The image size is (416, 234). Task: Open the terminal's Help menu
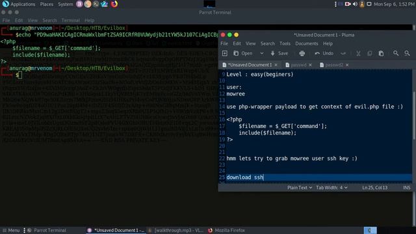(90, 20)
